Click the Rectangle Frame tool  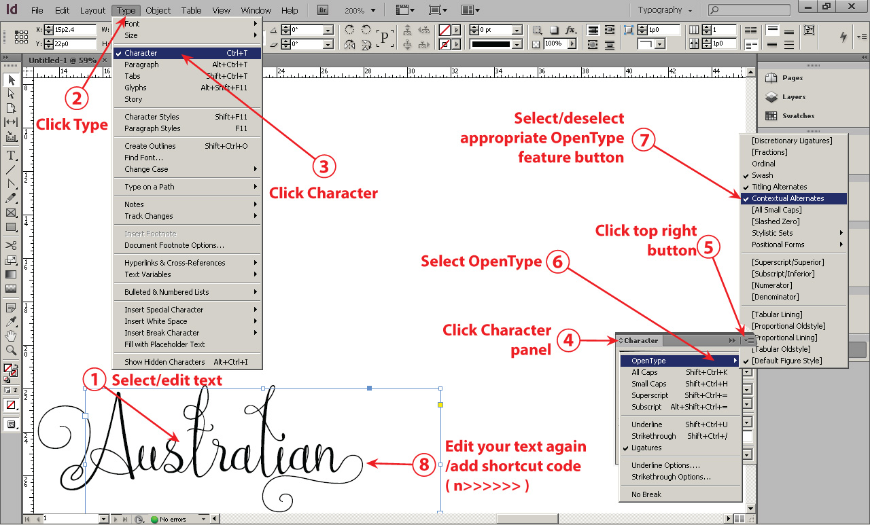[11, 213]
